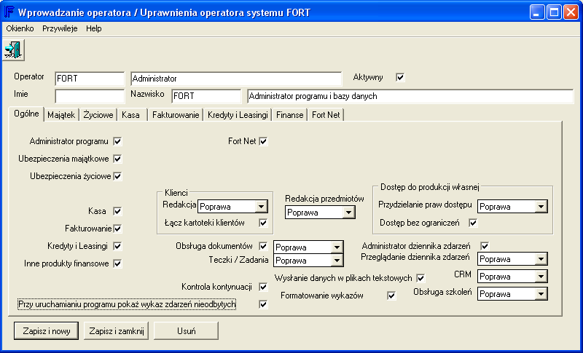Click the Administrator programu i bazy danych field
This screenshot has width=583, height=353.
[410, 96]
